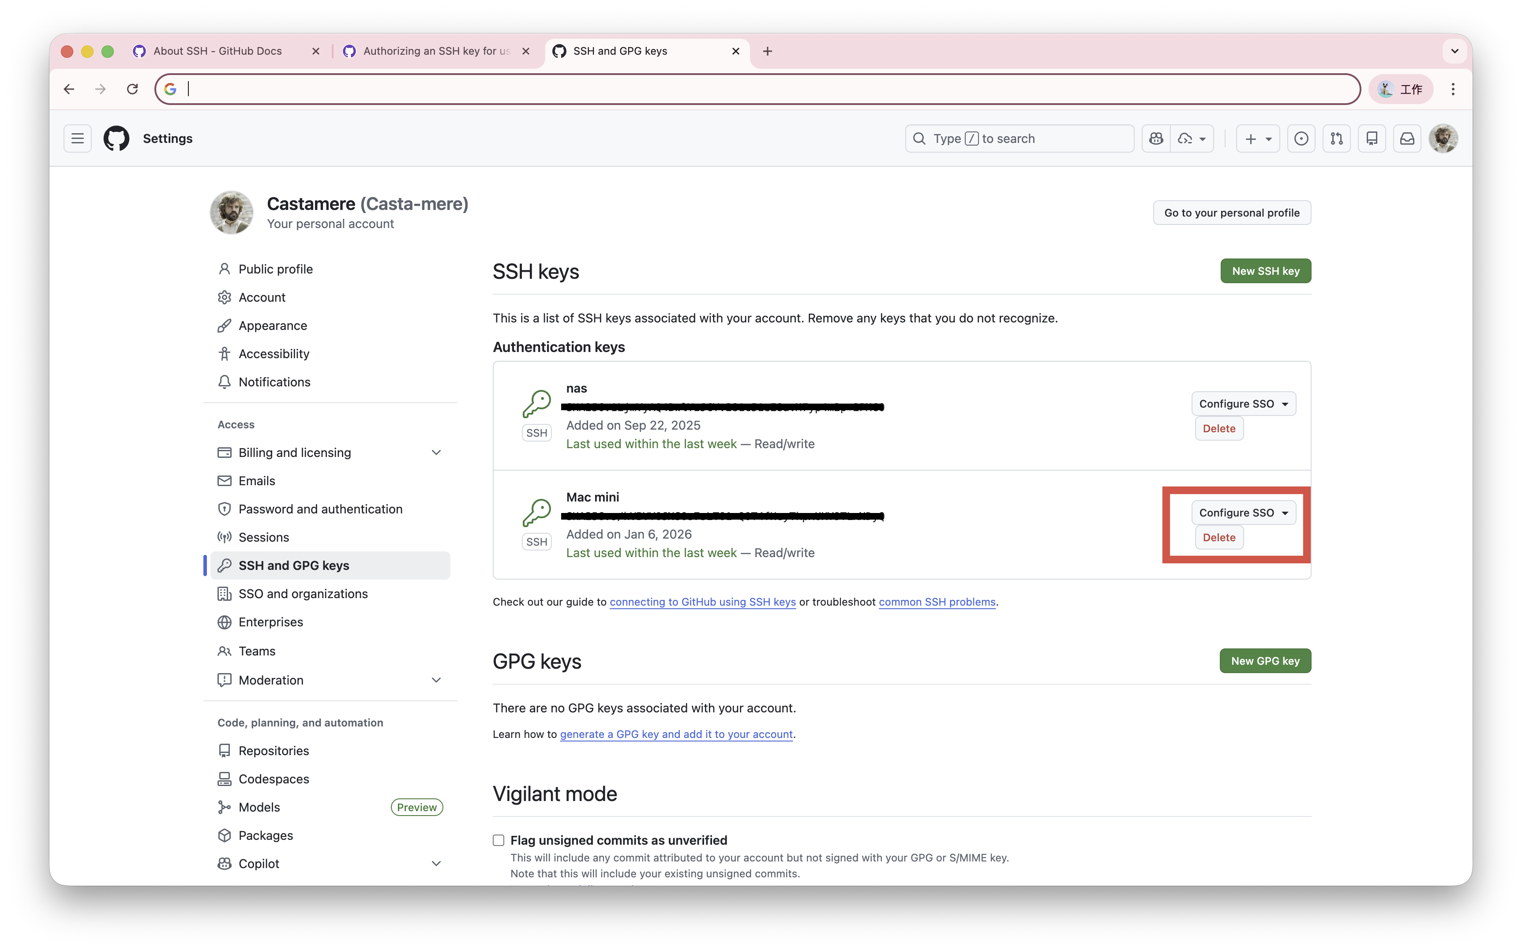Focus the Type / to search field
Viewport: 1522px width, 951px height.
pos(1019,139)
